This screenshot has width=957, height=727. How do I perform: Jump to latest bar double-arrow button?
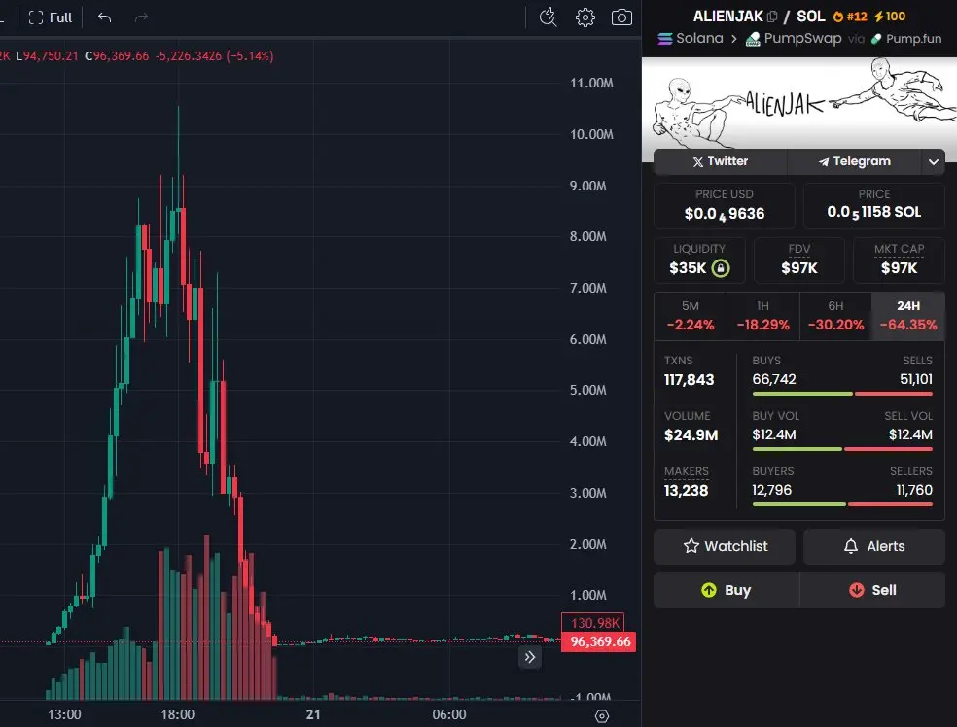[x=530, y=657]
